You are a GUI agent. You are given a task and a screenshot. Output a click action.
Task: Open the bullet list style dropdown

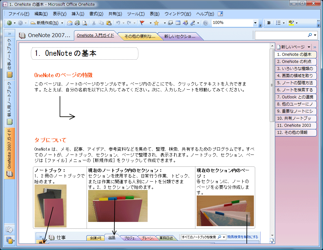click(x=284, y=23)
